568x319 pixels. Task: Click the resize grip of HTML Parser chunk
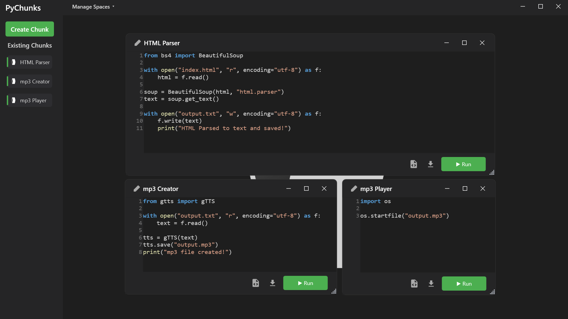492,172
